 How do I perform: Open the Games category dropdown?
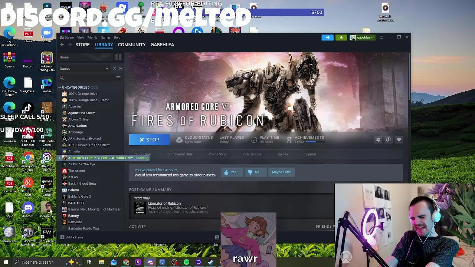click(x=84, y=69)
